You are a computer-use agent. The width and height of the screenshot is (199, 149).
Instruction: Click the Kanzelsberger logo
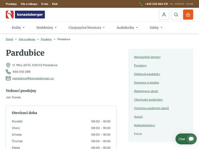point(25,14)
